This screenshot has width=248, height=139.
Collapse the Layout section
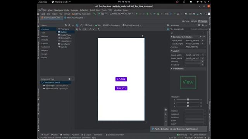pyautogui.click(x=172, y=51)
